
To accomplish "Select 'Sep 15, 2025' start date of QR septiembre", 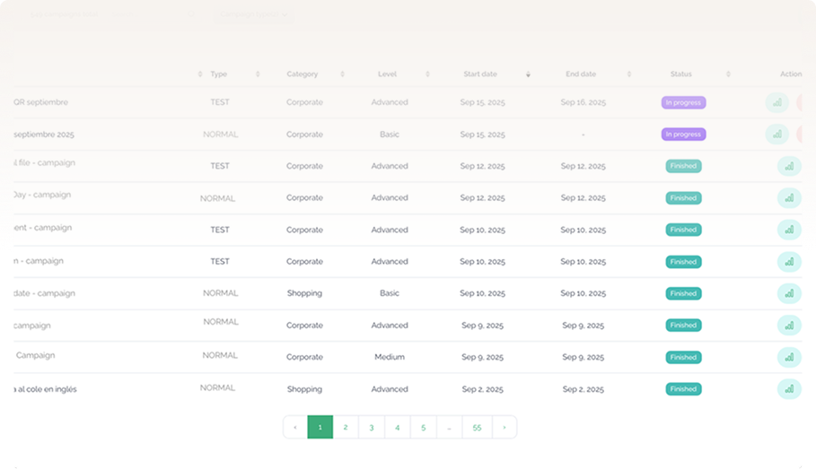I will (x=482, y=102).
